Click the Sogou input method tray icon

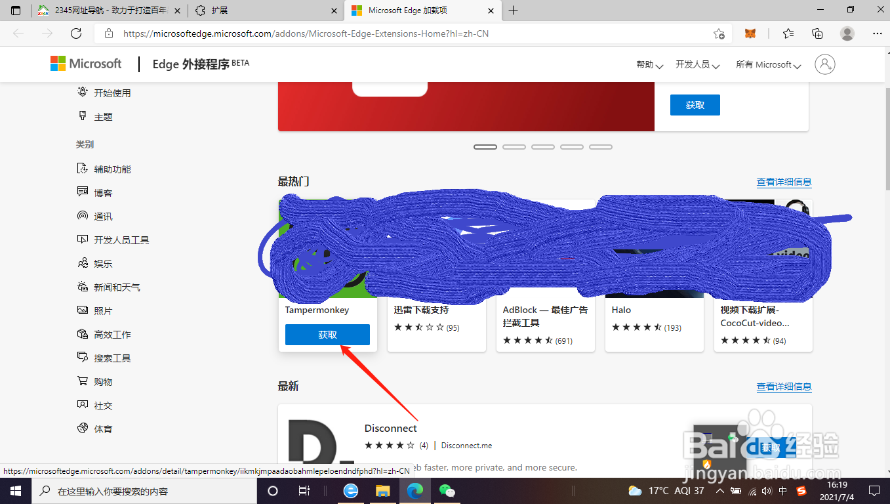click(801, 491)
